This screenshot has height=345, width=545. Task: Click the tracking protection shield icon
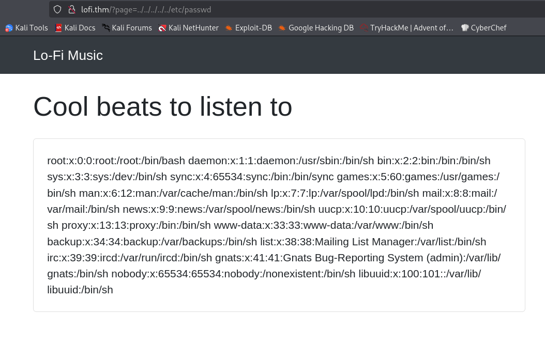pos(57,9)
